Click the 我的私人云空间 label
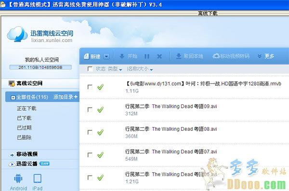Screen dimensions: 289x191 click(x=42, y=60)
